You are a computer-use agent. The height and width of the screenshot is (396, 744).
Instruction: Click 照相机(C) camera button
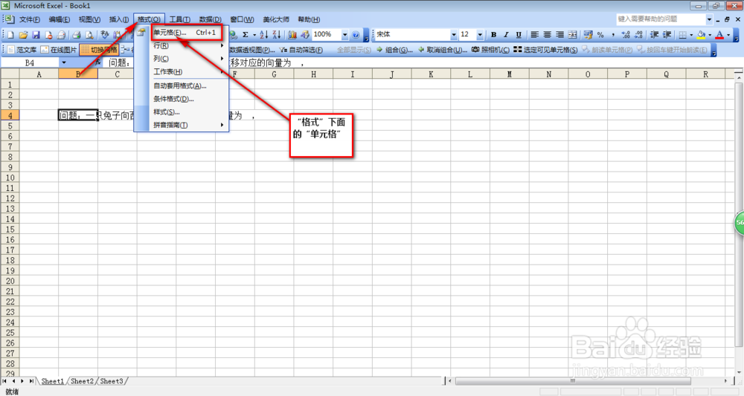click(490, 50)
